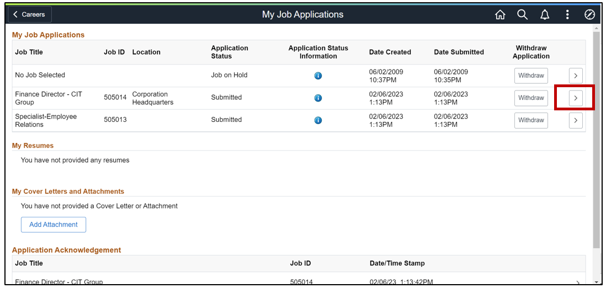View status info for Finance Director application
606x288 pixels.
click(x=318, y=98)
